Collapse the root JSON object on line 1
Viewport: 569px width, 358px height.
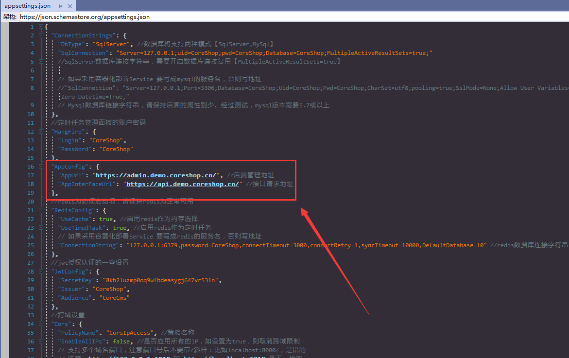41,27
